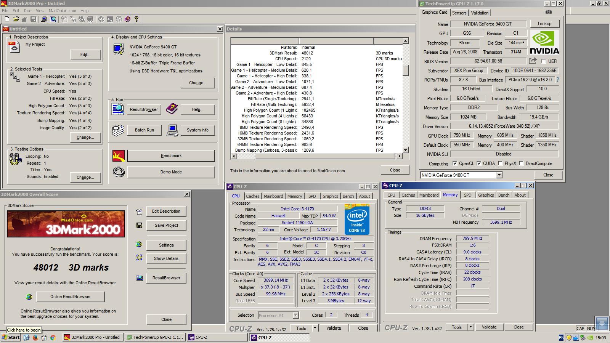Toggle the OpenCL checkbox
This screenshot has height=343, width=610.
click(x=455, y=163)
